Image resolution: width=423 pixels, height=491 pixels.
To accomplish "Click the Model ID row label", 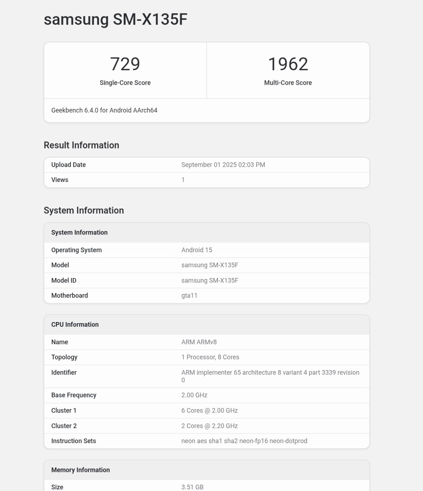I will click(x=64, y=280).
